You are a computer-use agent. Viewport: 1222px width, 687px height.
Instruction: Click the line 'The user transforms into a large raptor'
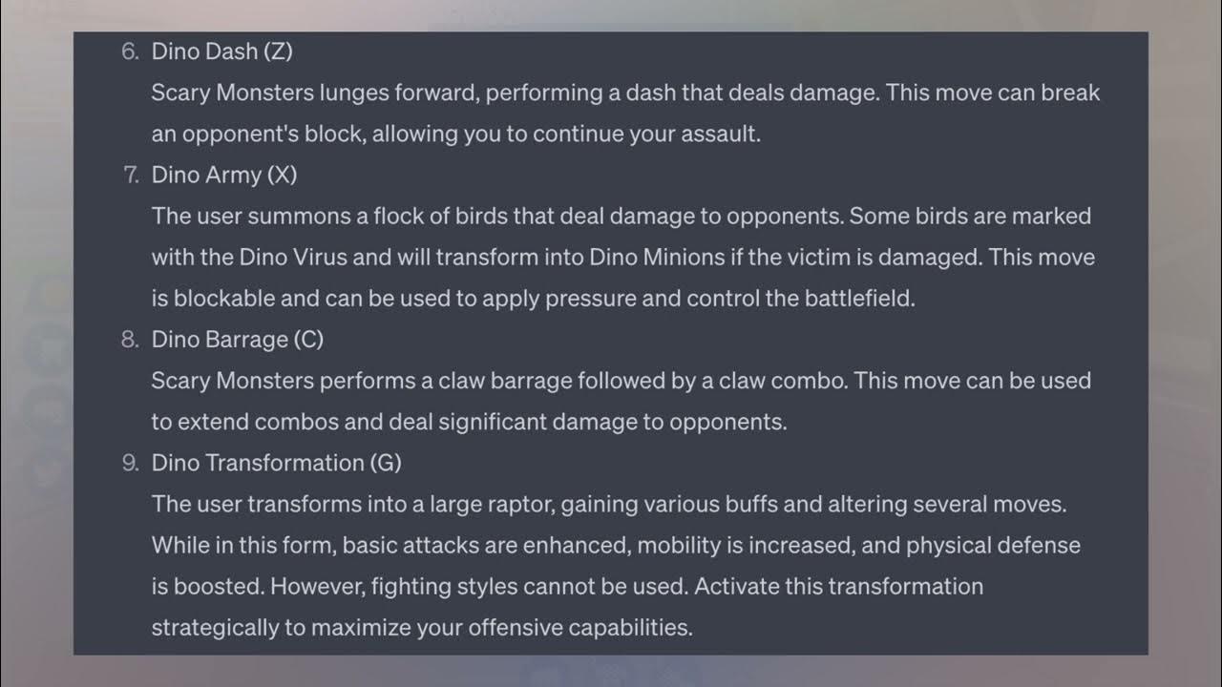(608, 504)
